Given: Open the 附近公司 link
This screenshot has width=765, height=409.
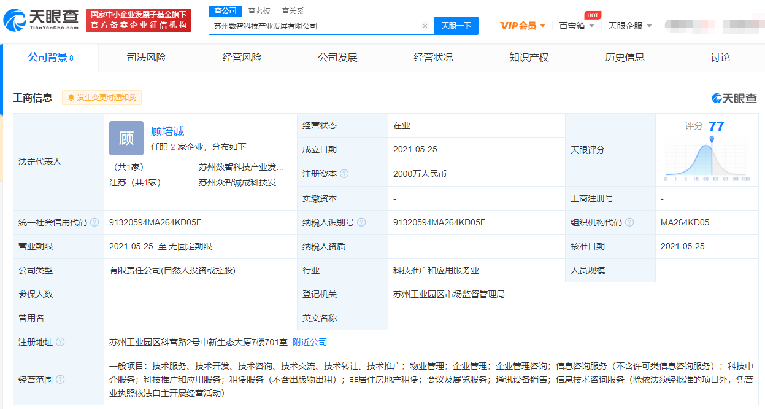Looking at the screenshot, I should pos(310,342).
